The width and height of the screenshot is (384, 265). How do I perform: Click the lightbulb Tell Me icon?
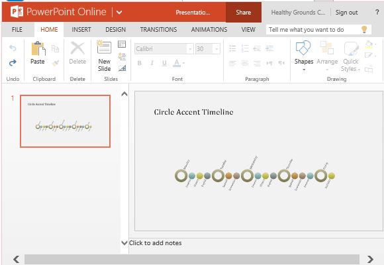pyautogui.click(x=364, y=29)
